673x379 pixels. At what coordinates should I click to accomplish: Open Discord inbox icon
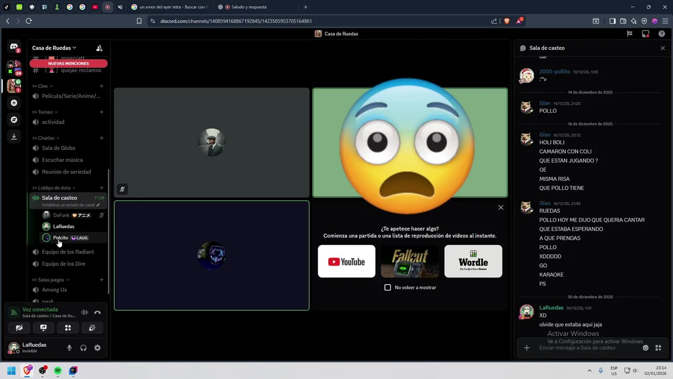pyautogui.click(x=646, y=34)
